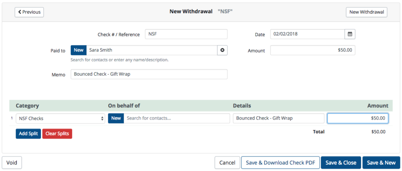
Task: Click the Memo text field
Action: [149, 74]
